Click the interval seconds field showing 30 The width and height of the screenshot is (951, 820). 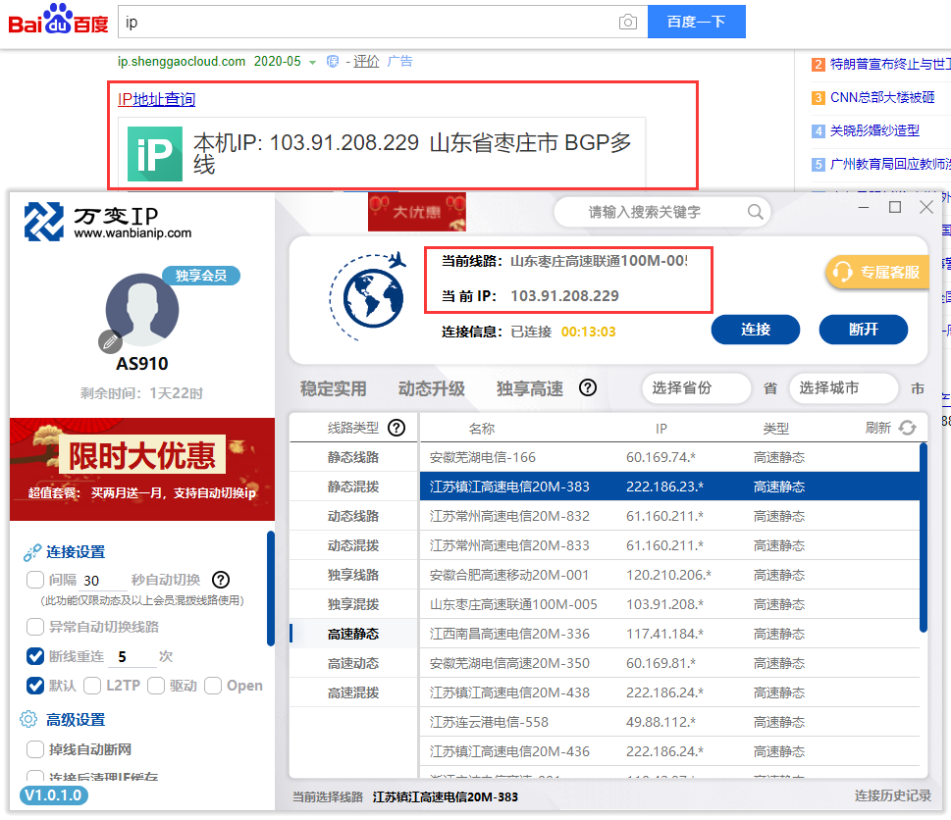(104, 581)
